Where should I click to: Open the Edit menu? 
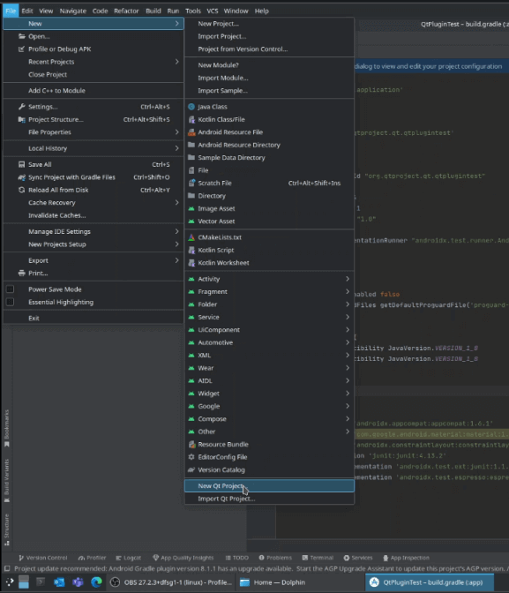[26, 11]
